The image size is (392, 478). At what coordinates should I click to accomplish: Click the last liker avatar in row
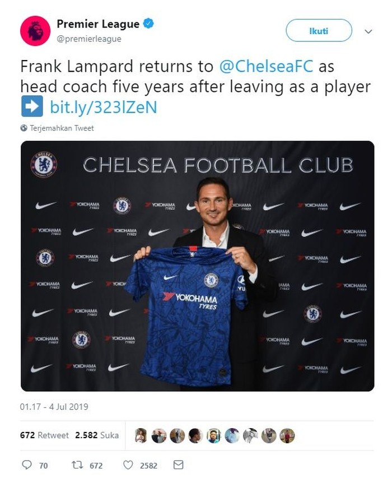pyautogui.click(x=287, y=435)
